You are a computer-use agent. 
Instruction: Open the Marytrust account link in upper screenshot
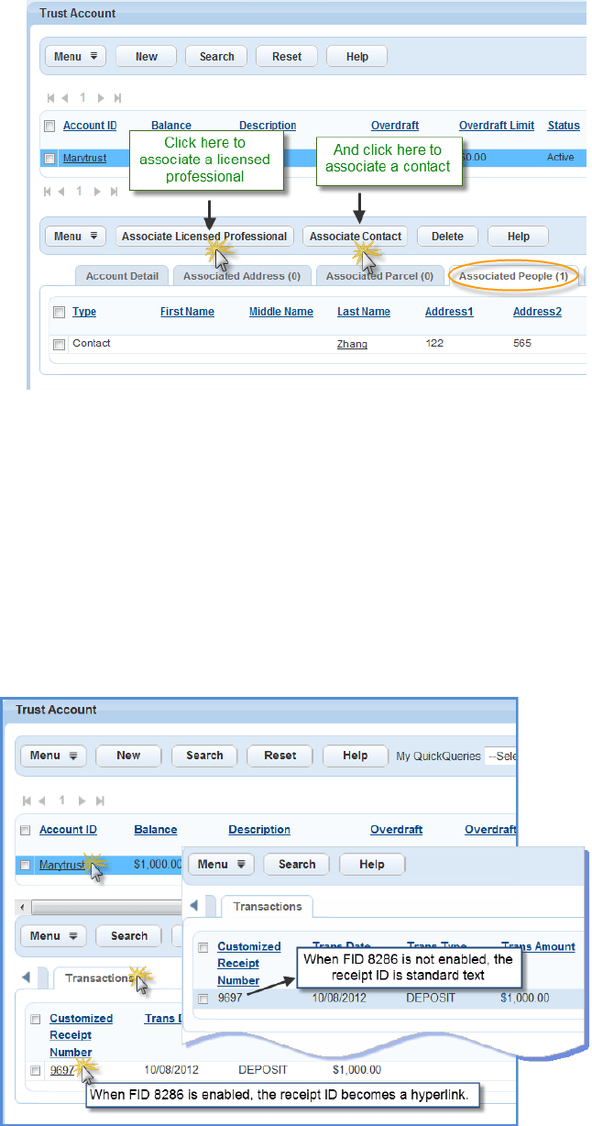click(84, 158)
